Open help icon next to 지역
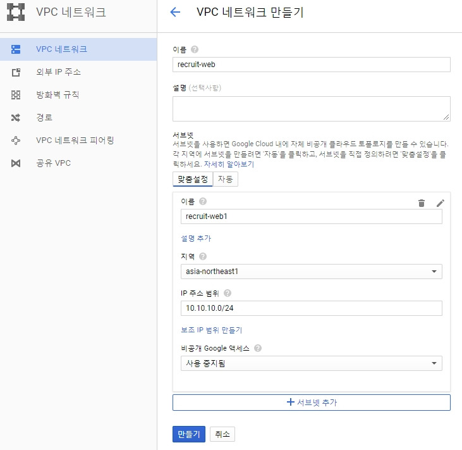This screenshot has width=462, height=450. [x=203, y=256]
